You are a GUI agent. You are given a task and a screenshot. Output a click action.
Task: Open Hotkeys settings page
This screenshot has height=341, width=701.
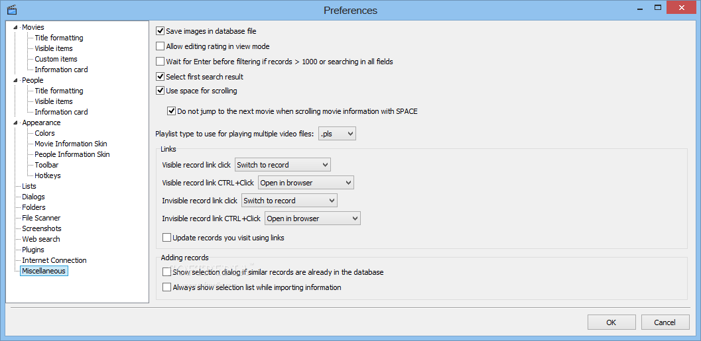48,175
